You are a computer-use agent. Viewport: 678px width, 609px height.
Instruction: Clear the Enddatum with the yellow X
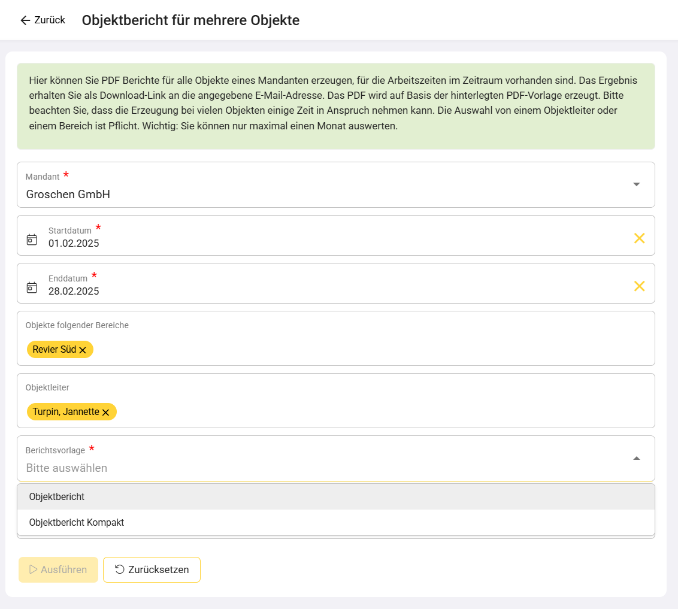click(x=639, y=286)
